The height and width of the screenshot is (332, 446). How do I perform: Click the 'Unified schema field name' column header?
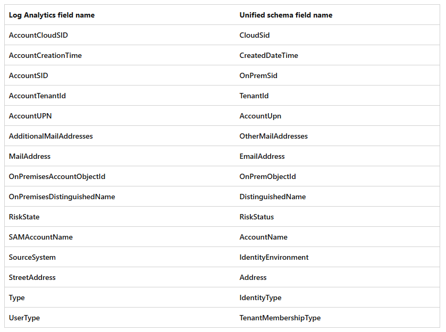click(286, 15)
